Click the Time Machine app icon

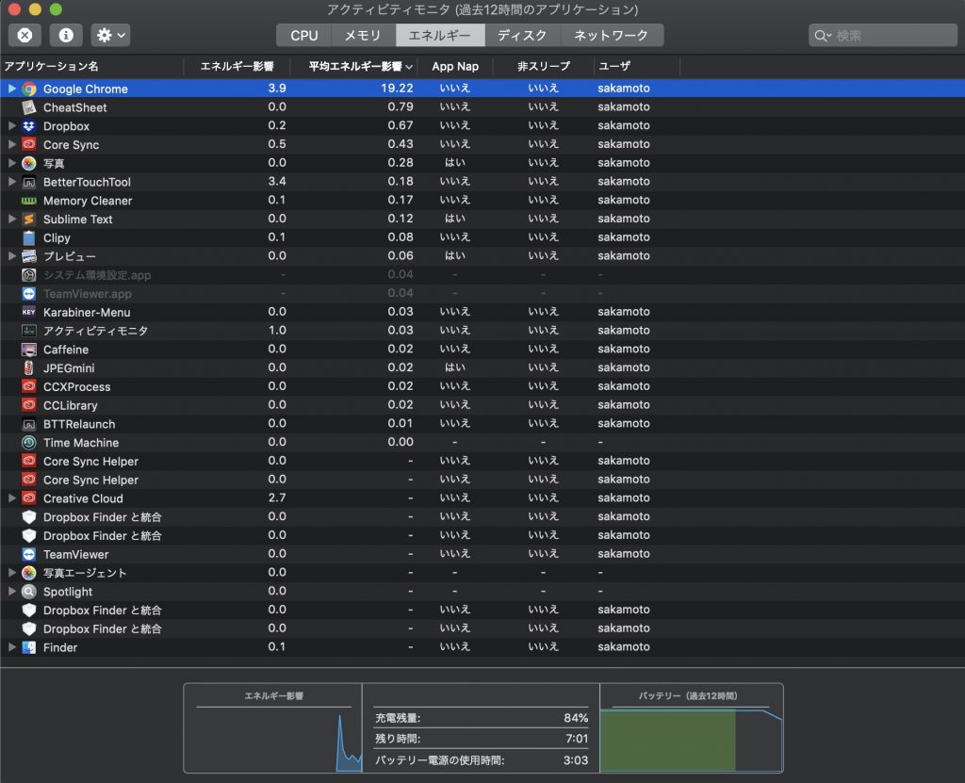tap(29, 443)
